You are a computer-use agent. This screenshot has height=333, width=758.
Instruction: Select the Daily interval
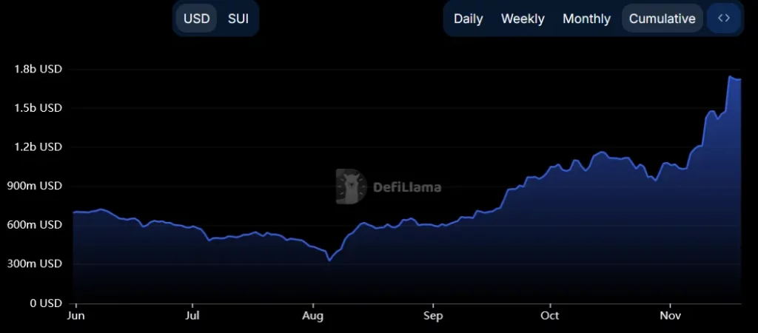tap(469, 18)
